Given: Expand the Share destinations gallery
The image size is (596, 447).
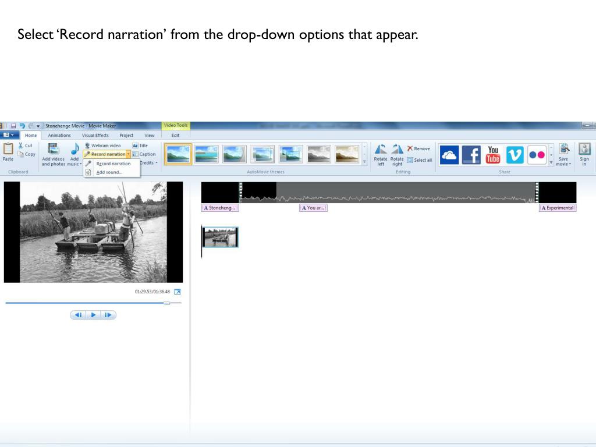Looking at the screenshot, I should click(x=551, y=162).
